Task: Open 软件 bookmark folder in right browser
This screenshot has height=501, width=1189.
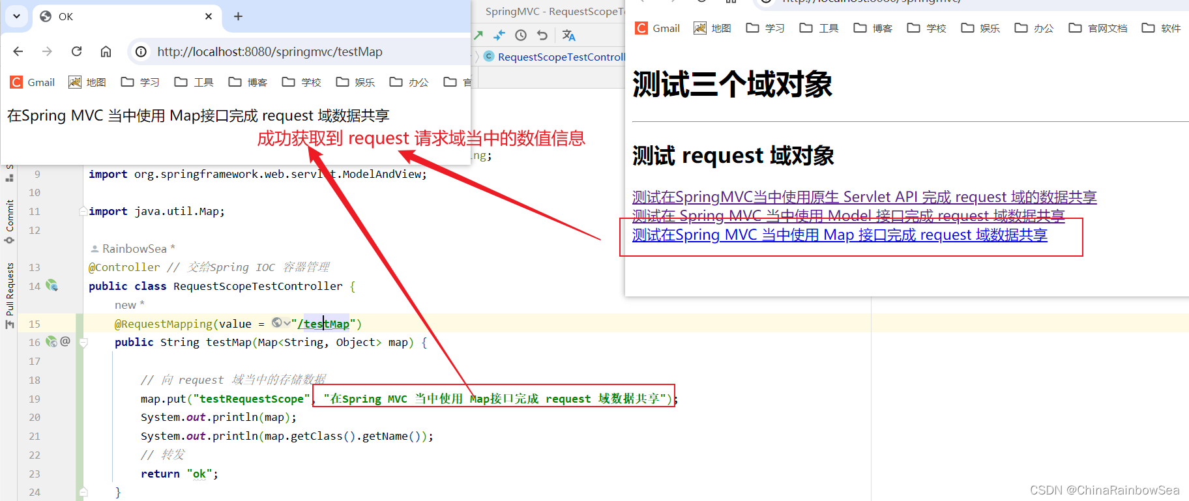Action: pyautogui.click(x=1162, y=28)
